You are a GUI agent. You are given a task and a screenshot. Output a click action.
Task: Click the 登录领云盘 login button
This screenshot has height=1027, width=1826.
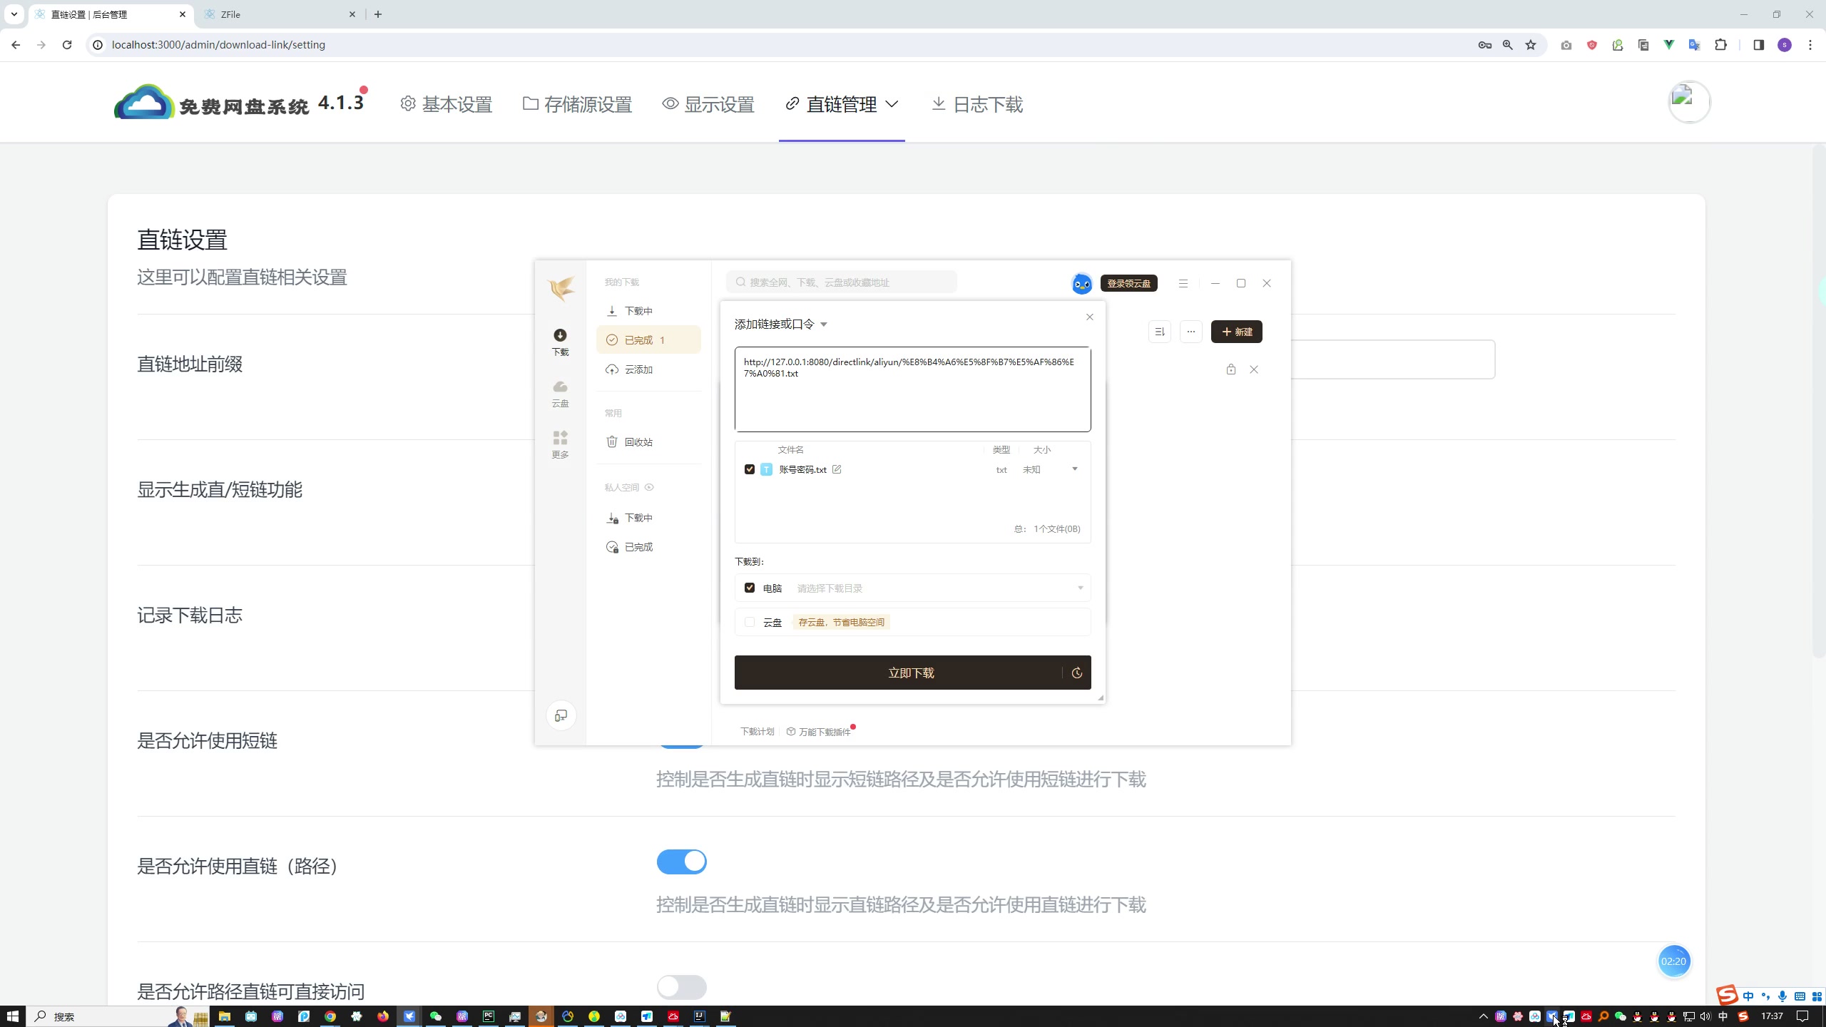1128,283
